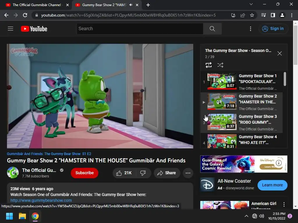Go forward in browser history
This screenshot has height=223, width=298.
coord(16,15)
